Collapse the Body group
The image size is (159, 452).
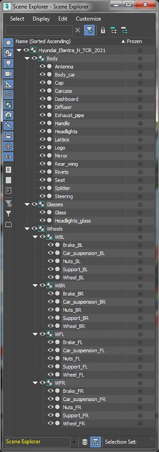pyautogui.click(x=27, y=59)
